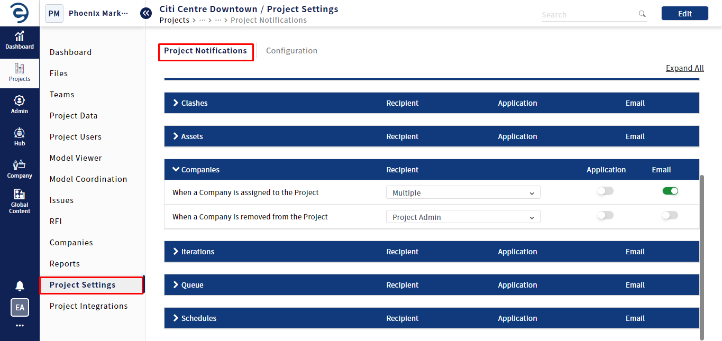Image resolution: width=722 pixels, height=341 pixels.
Task: Open Model Coordination in project menu
Action: [88, 179]
